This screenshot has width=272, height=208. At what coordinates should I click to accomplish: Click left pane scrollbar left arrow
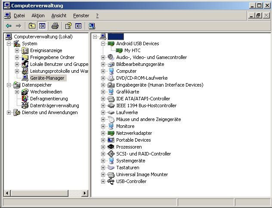(x=7, y=193)
